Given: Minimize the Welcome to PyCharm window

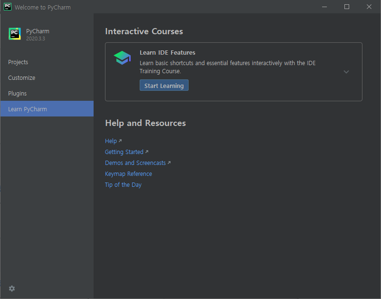Looking at the screenshot, I should (324, 7).
